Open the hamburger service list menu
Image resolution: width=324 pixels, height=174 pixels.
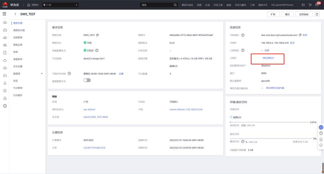pyautogui.click(x=4, y=14)
